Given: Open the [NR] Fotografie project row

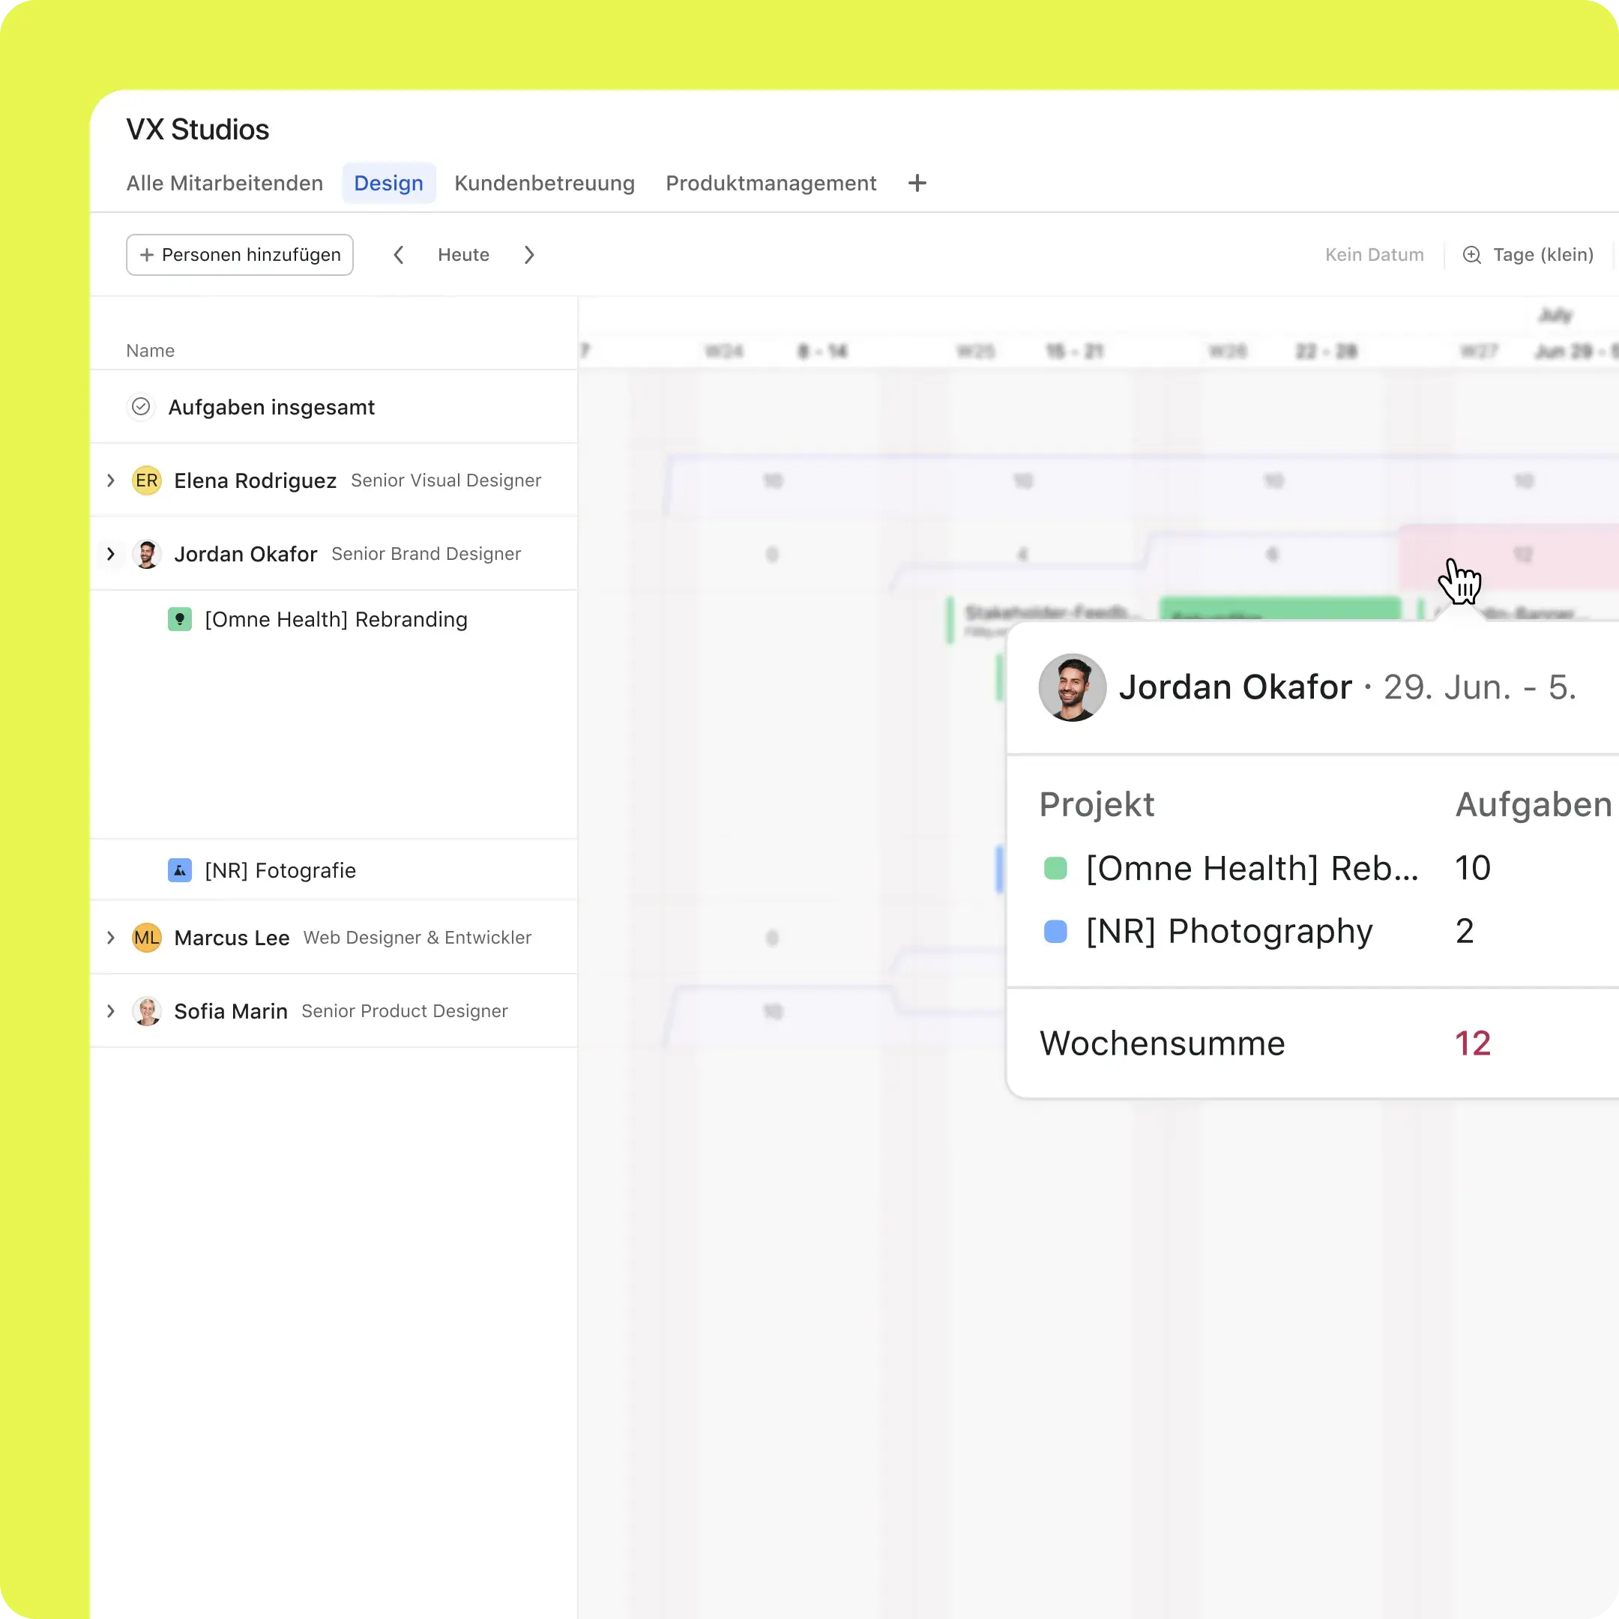Looking at the screenshot, I should 334,869.
